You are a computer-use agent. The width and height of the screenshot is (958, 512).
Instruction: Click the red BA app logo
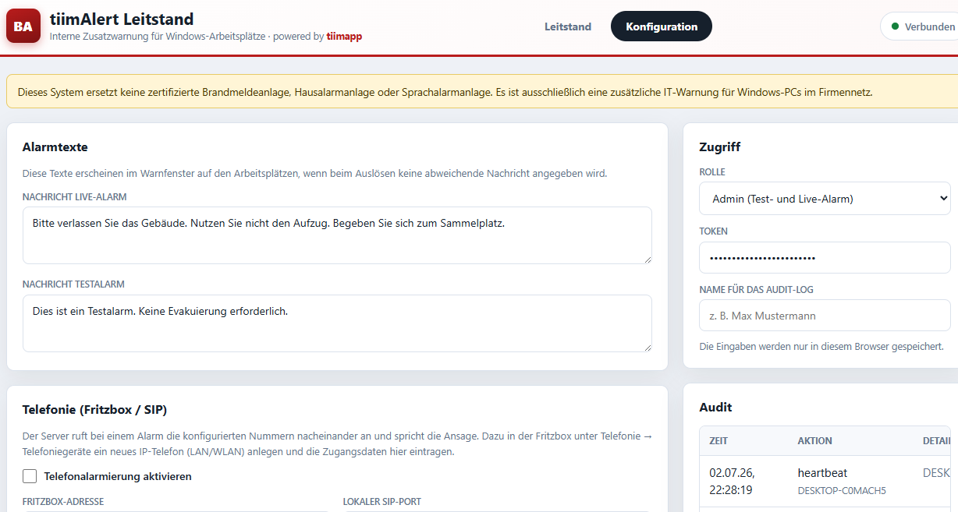coord(23,26)
